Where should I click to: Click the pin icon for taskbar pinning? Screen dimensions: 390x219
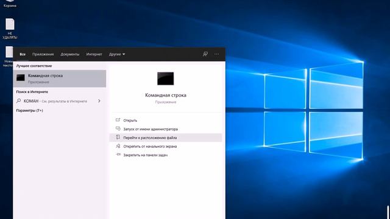(118, 155)
